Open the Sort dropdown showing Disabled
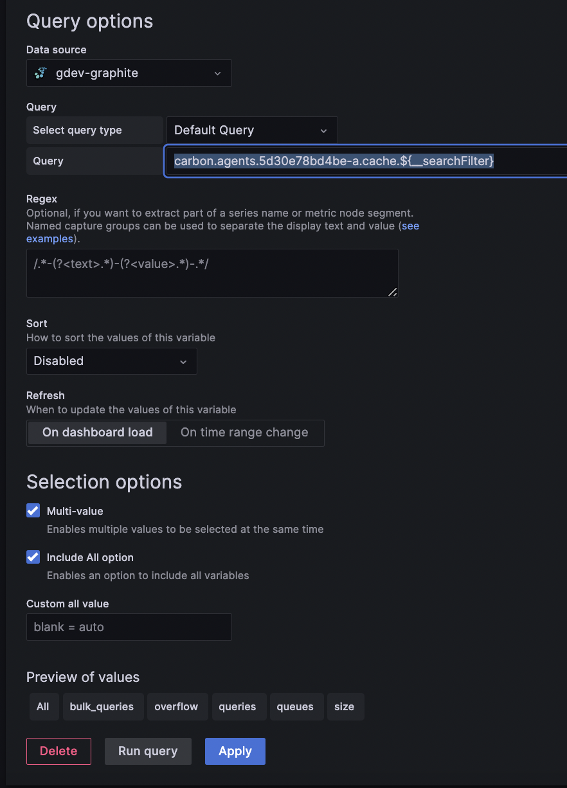The image size is (567, 788). pos(111,361)
